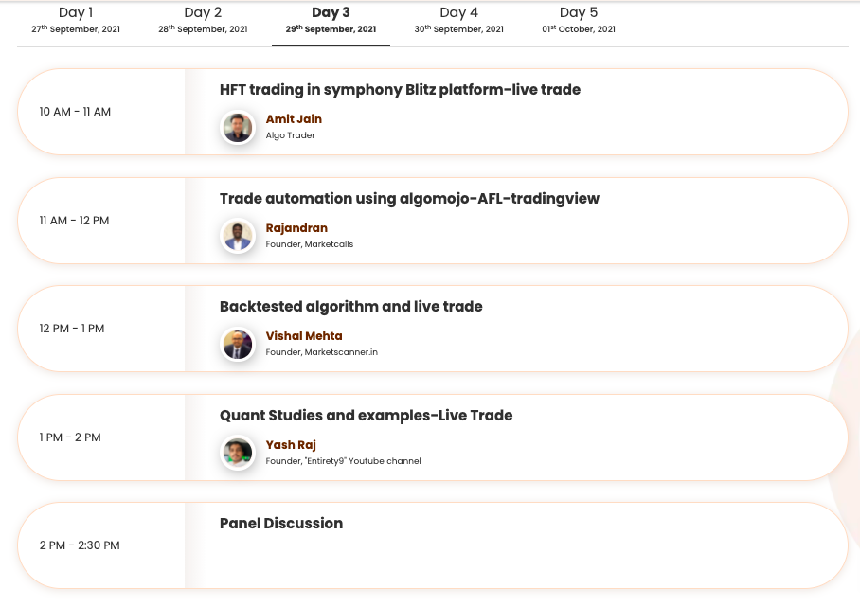
Task: Switch to the Day 2 tab
Action: point(203,20)
